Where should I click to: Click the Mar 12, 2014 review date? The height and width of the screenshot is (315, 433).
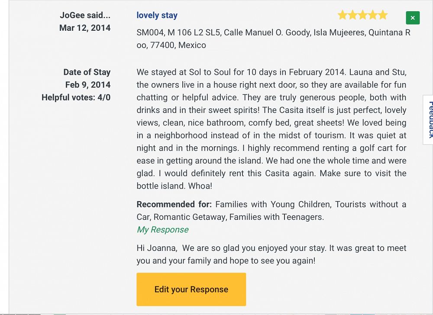[85, 28]
